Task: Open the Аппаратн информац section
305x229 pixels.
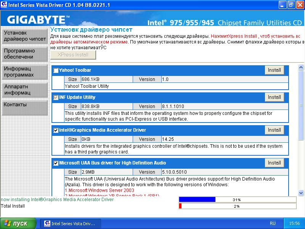Action: tap(25, 90)
